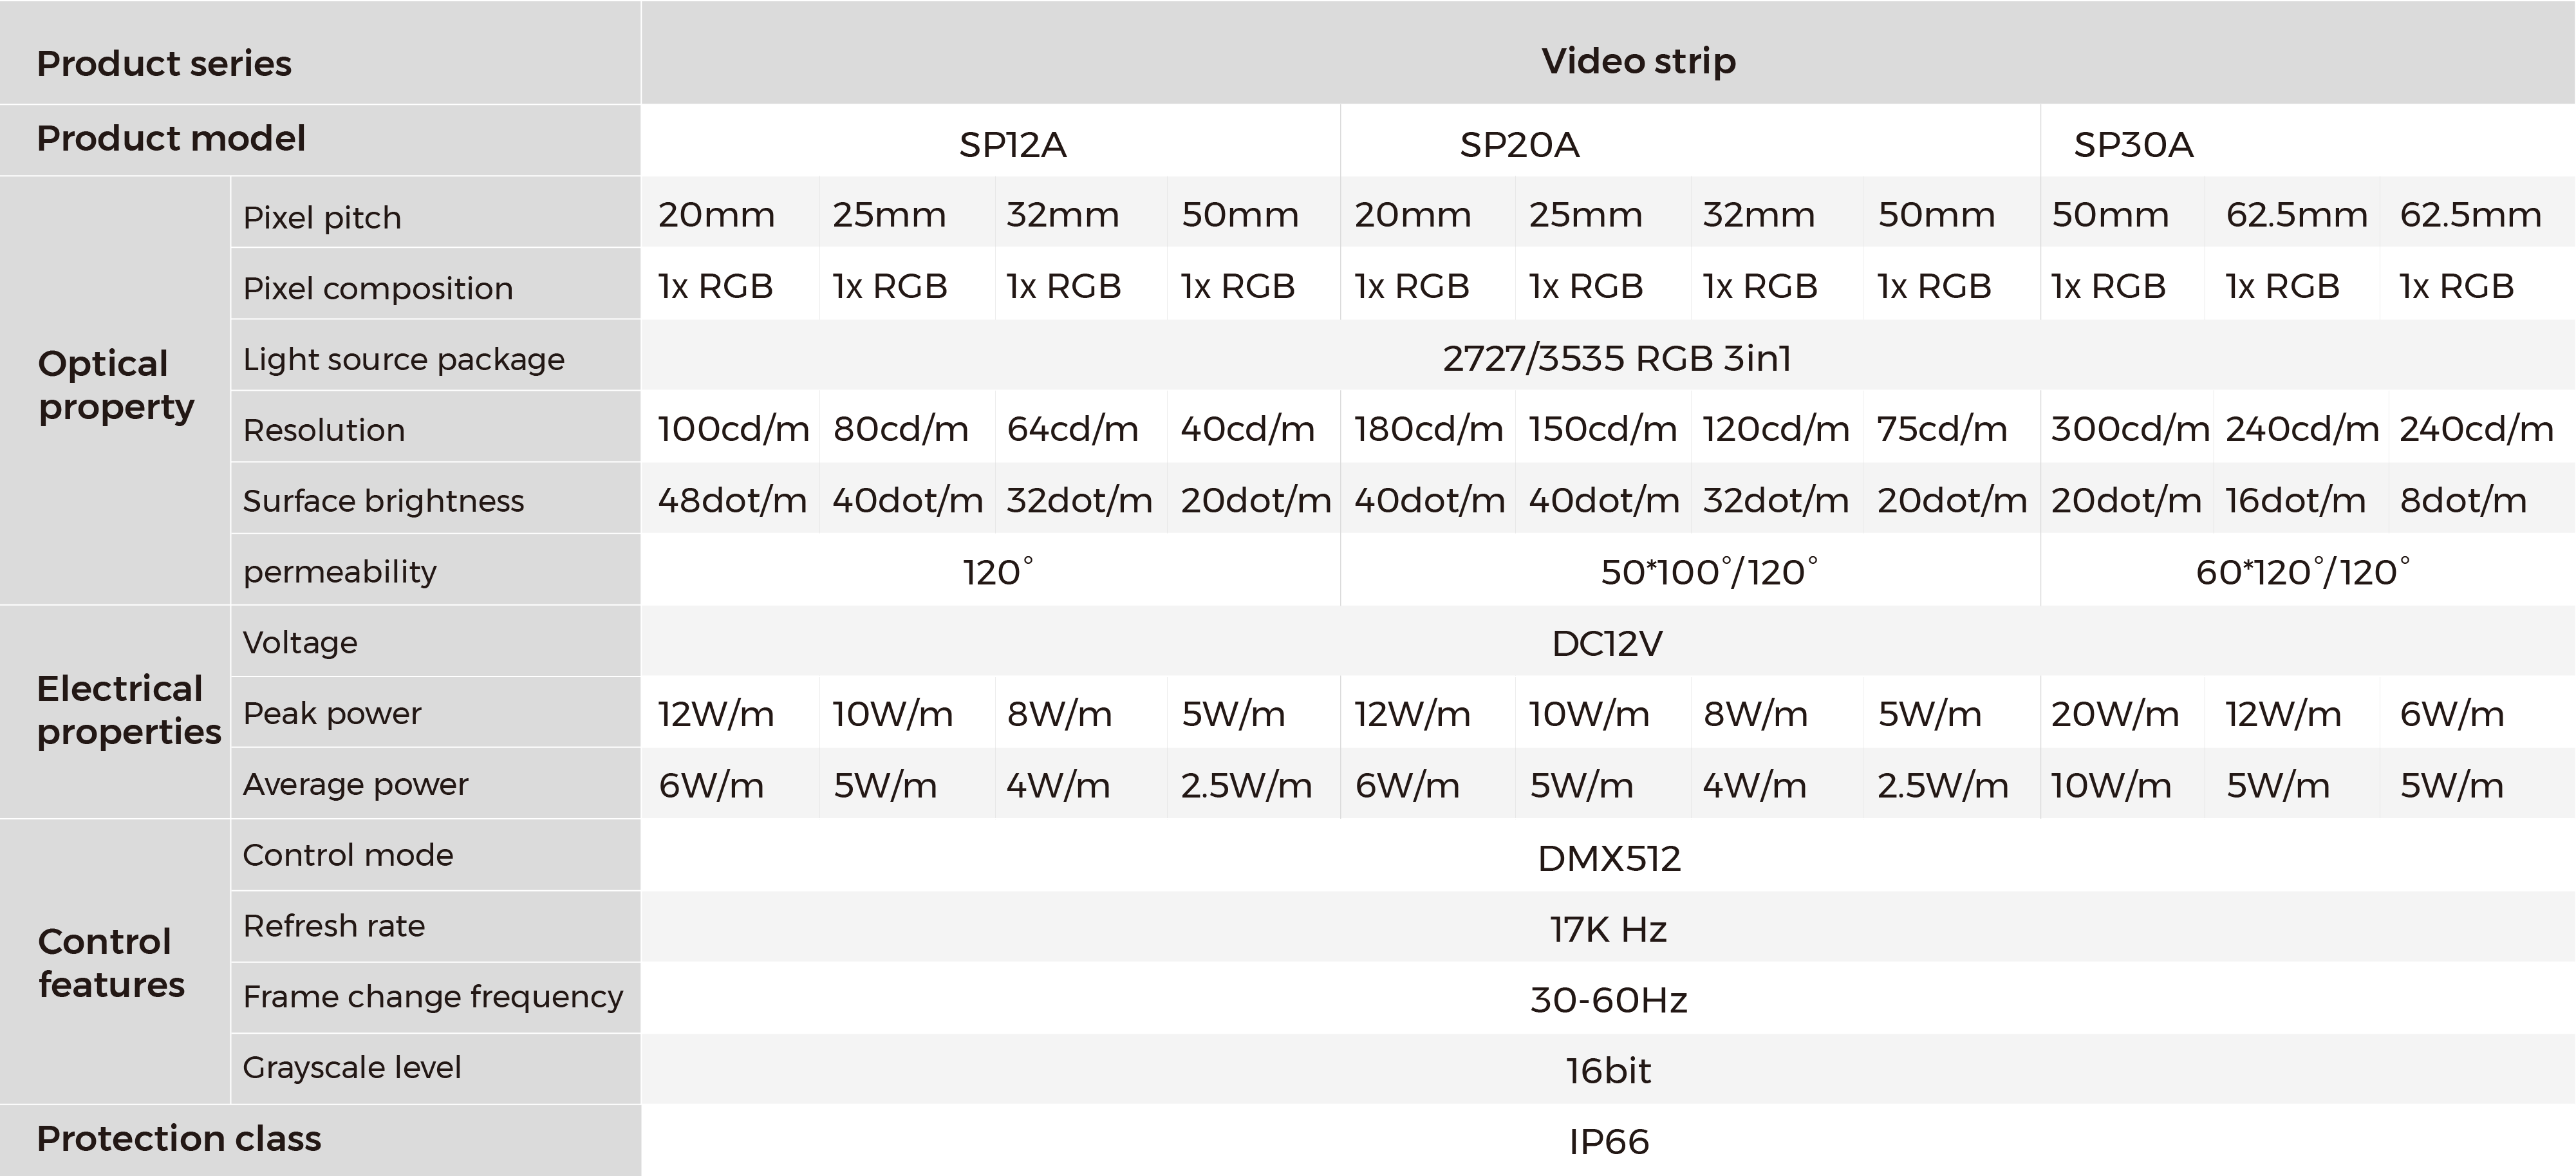
Task: Click the IP66 protection class value
Action: coord(1609,1142)
